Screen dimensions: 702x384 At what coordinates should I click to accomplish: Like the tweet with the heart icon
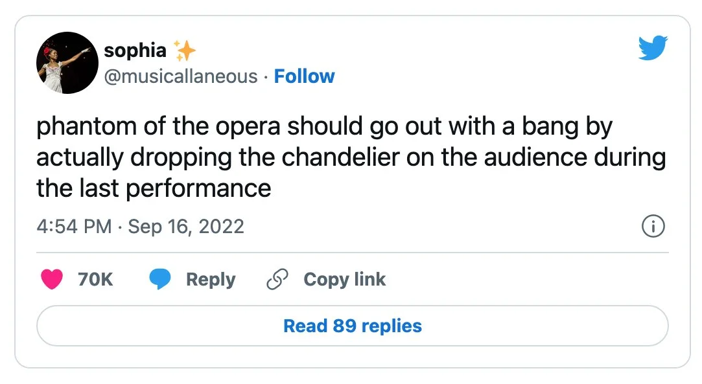(x=52, y=279)
